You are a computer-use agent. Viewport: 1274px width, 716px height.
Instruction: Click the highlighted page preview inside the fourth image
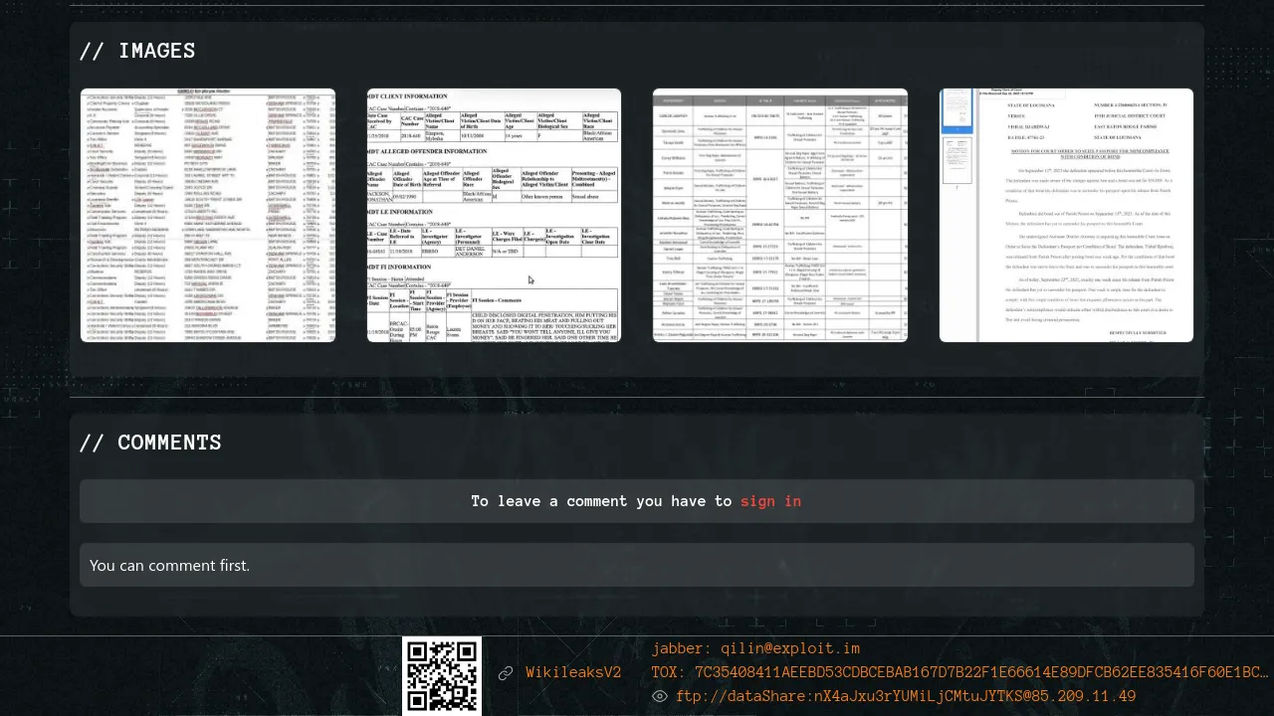coord(956,111)
